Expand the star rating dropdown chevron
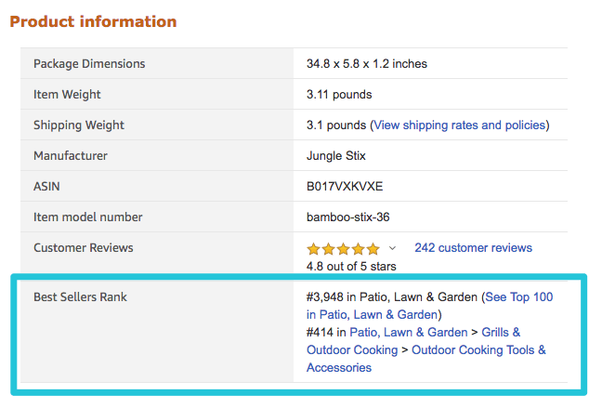The height and width of the screenshot is (408, 589). click(x=392, y=248)
